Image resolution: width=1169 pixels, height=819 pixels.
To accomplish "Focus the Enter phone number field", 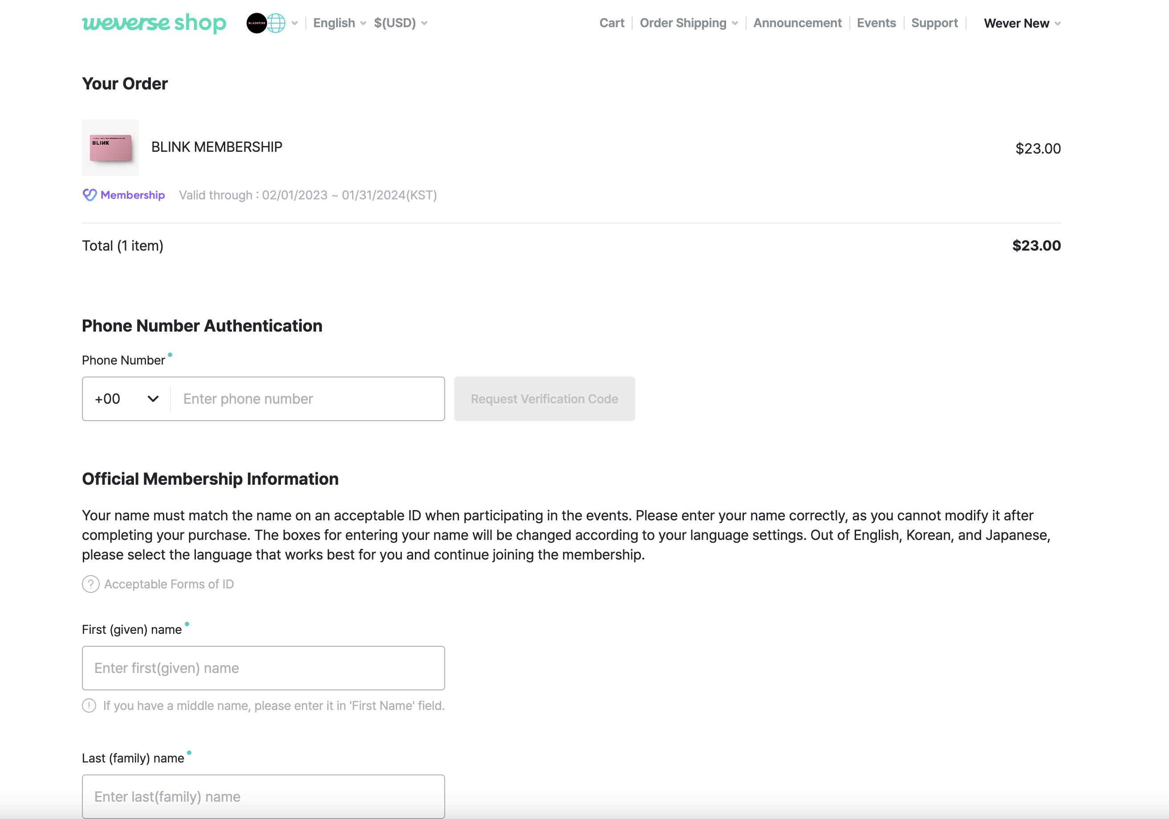I will tap(307, 398).
